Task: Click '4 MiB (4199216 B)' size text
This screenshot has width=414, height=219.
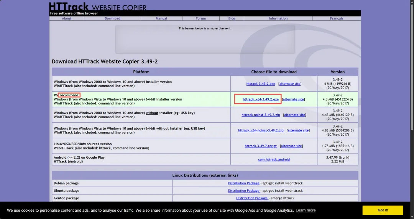Action: (338, 84)
